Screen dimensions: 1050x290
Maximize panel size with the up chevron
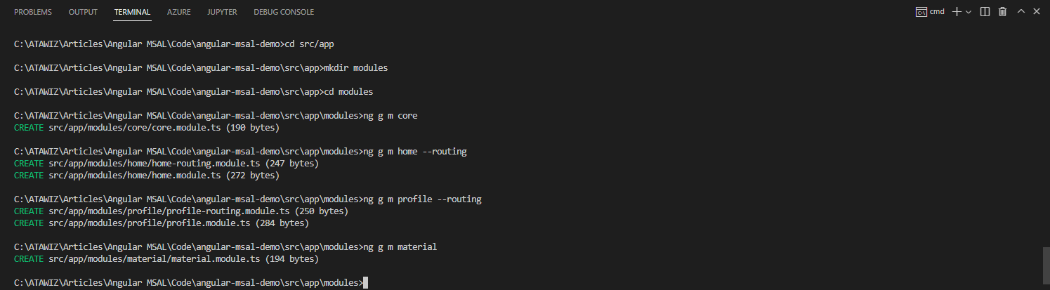tap(1021, 12)
